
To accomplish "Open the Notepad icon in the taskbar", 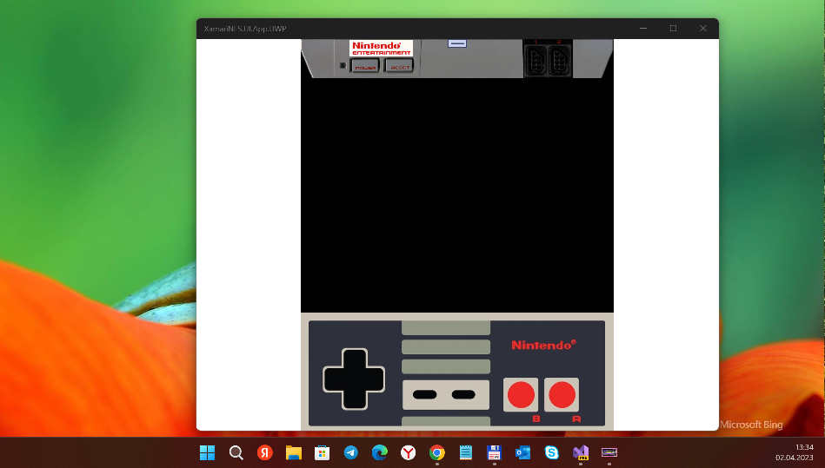I will (x=466, y=452).
